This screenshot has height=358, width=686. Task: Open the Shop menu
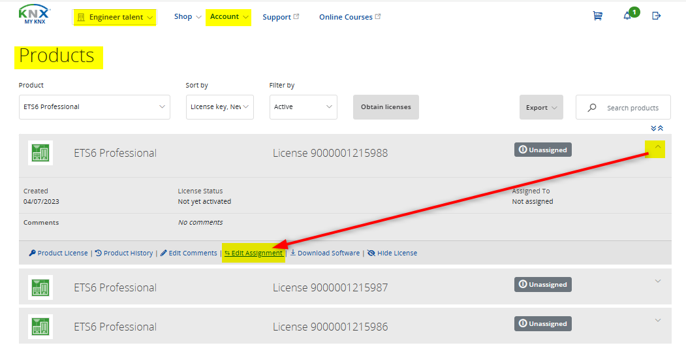188,16
